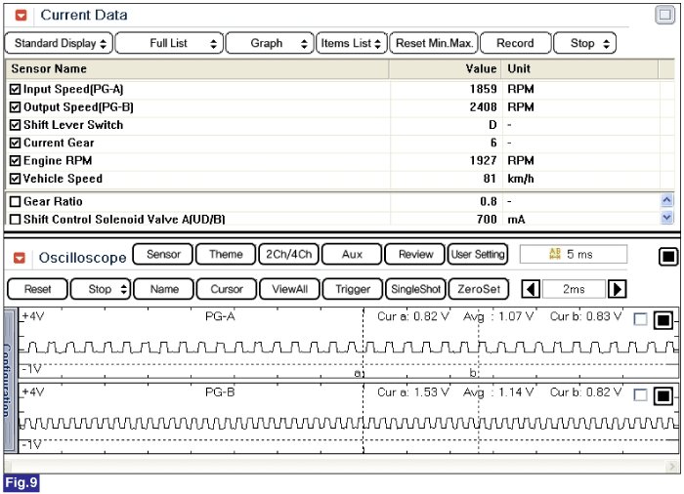This screenshot has width=684, height=494.
Task: Click the 2ms time division field
Action: point(574,289)
